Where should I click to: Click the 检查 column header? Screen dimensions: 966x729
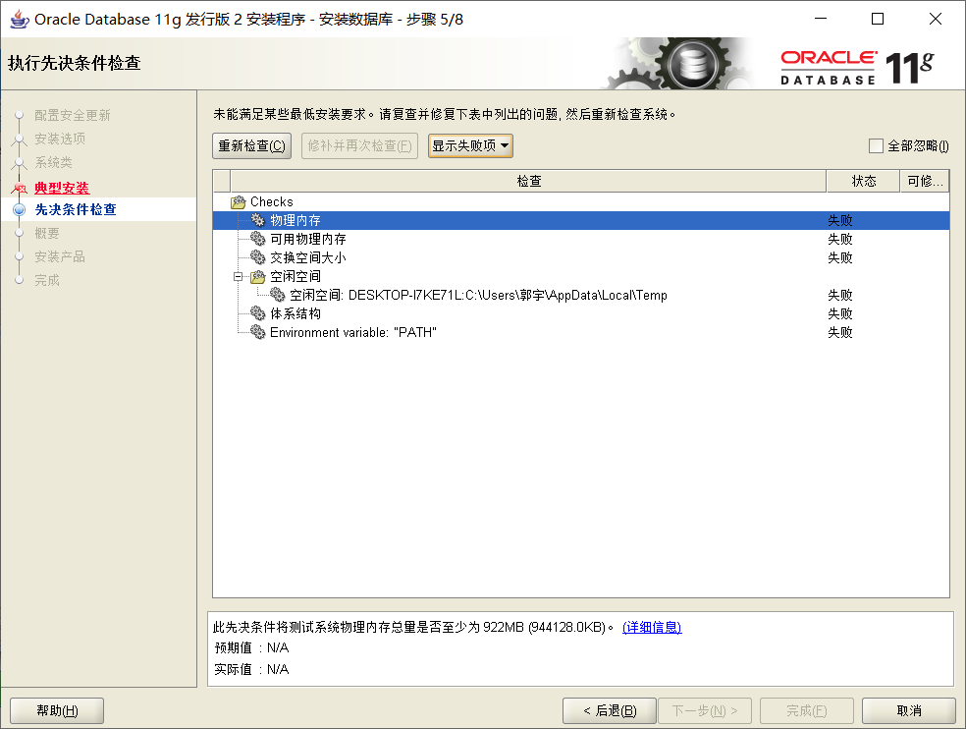click(528, 181)
